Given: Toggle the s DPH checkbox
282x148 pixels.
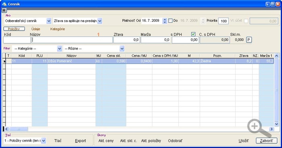Looking at the screenshot, I should click(x=193, y=34).
